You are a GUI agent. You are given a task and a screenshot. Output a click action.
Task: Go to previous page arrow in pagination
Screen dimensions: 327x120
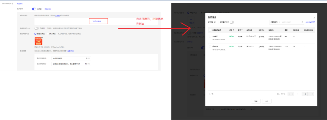tap(292, 94)
